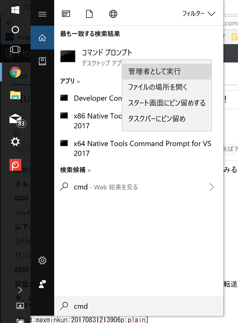Click the Command Prompt black thumbnail icon
Screen dimensions: 238x323
tap(68, 56)
